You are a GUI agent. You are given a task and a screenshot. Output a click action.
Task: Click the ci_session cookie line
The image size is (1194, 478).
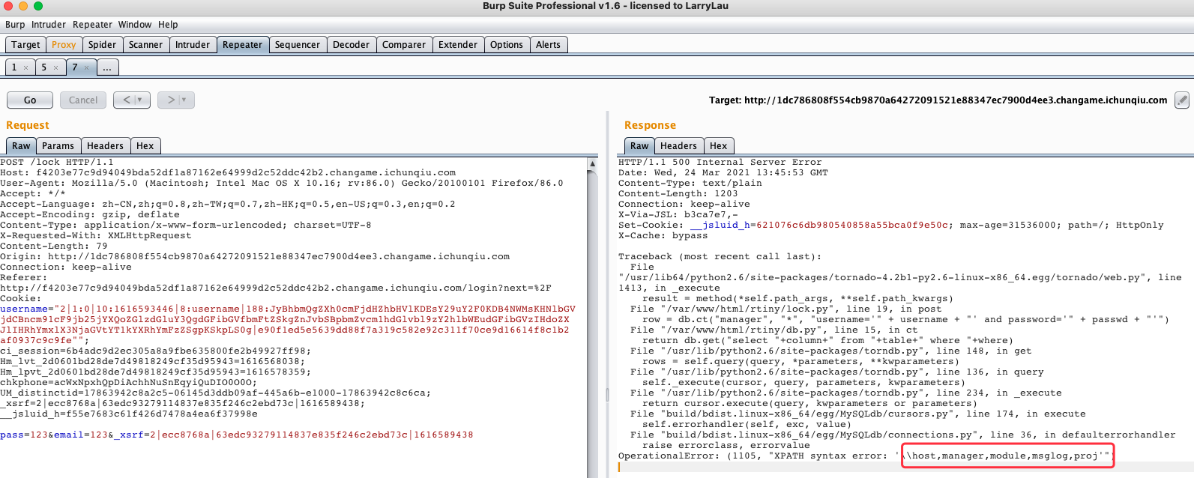coord(155,351)
